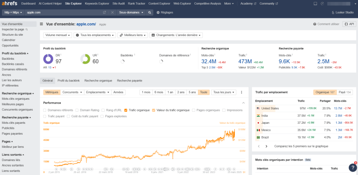
Task: Click the organic Trafic info icon
Action: tap(246, 55)
